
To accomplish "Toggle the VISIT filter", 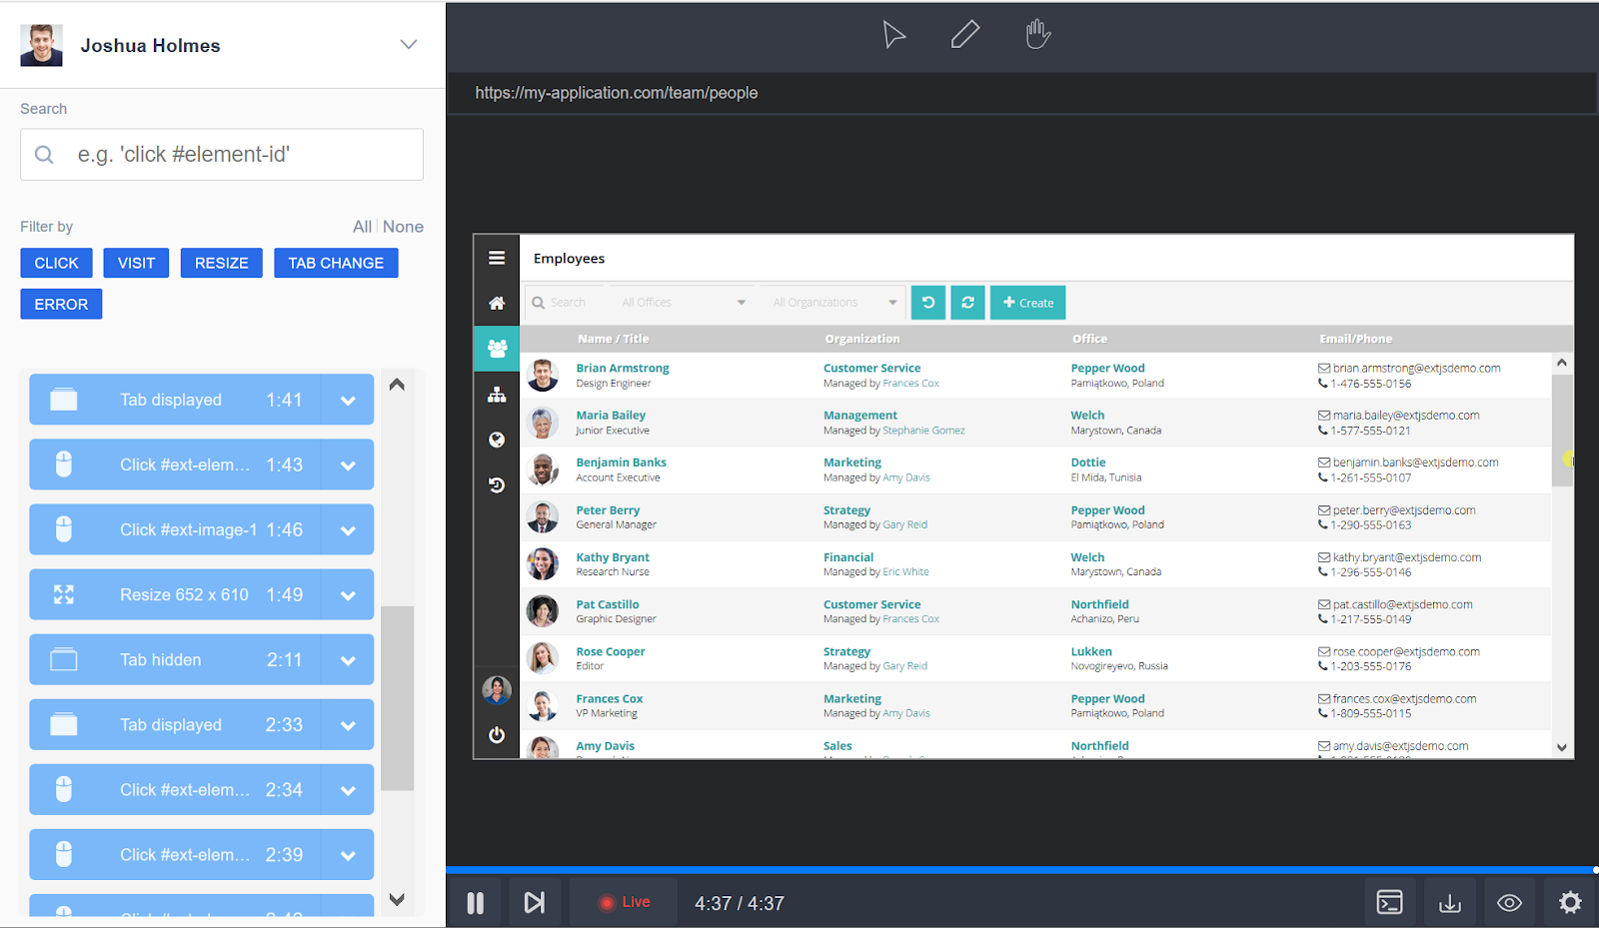I will (136, 263).
